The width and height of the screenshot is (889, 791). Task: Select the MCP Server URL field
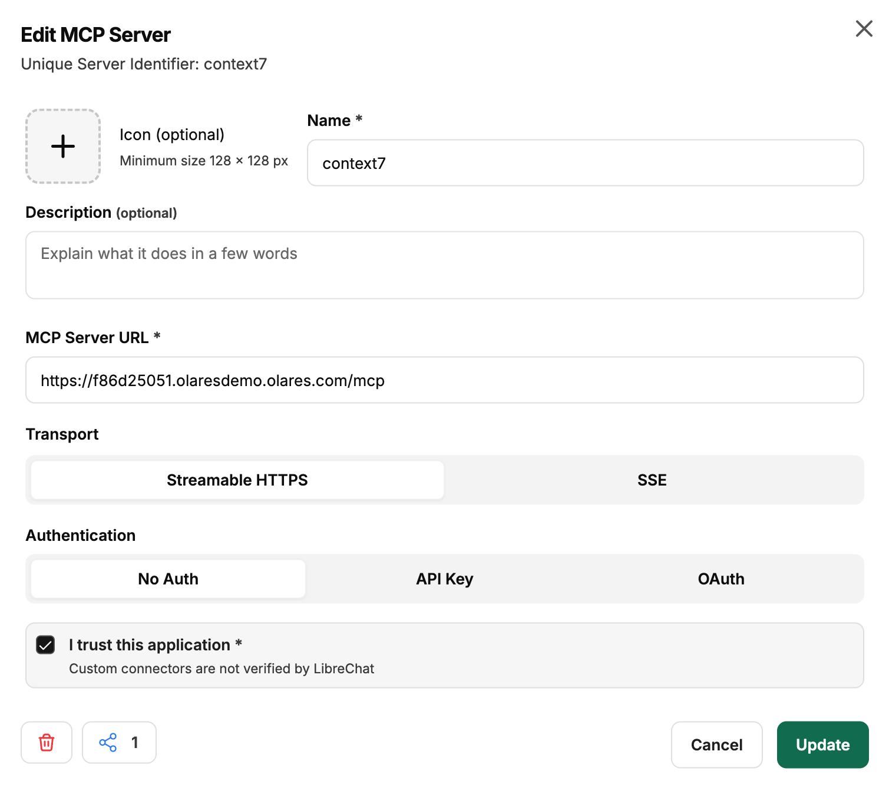pos(444,380)
